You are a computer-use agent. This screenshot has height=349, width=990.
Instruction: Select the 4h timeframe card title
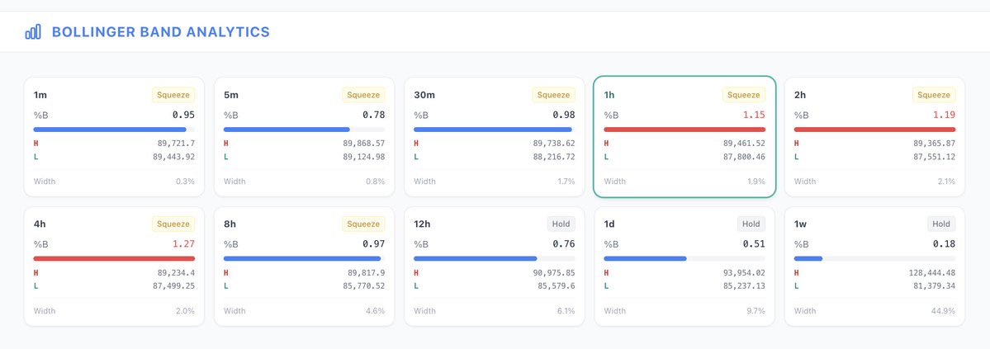(x=40, y=224)
